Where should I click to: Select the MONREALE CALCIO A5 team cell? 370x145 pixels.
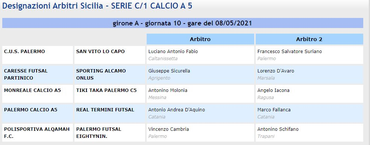pos(38,94)
